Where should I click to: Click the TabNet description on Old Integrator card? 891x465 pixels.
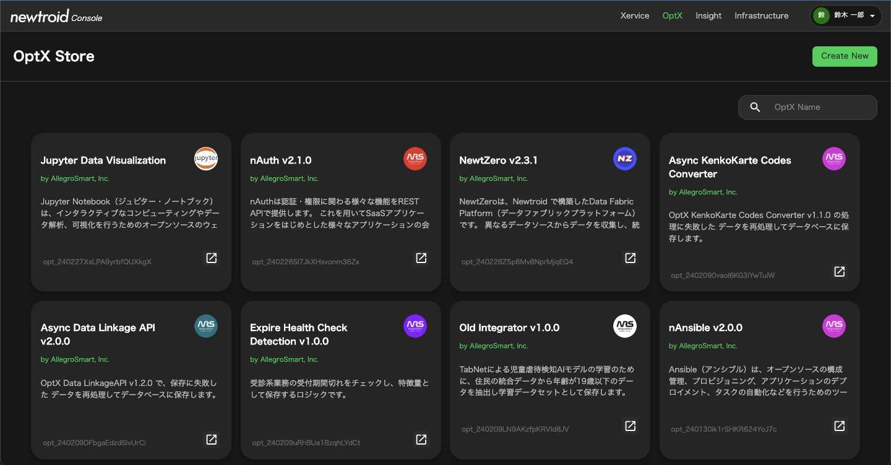click(x=546, y=380)
